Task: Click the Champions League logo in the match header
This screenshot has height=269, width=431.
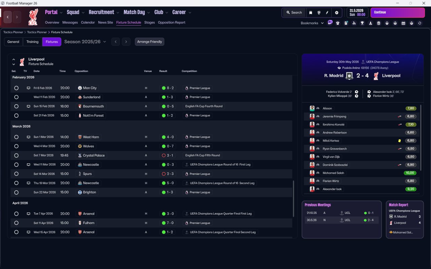Action: pos(363,62)
